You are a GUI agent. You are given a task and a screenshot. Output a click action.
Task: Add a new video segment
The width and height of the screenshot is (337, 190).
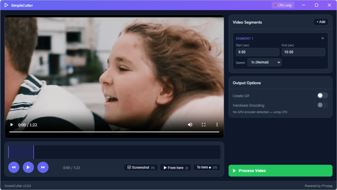tap(321, 22)
